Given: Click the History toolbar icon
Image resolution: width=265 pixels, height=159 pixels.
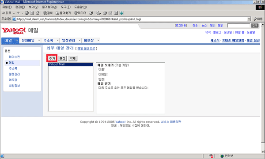Looking at the screenshot, I should pyautogui.click(x=91, y=13).
